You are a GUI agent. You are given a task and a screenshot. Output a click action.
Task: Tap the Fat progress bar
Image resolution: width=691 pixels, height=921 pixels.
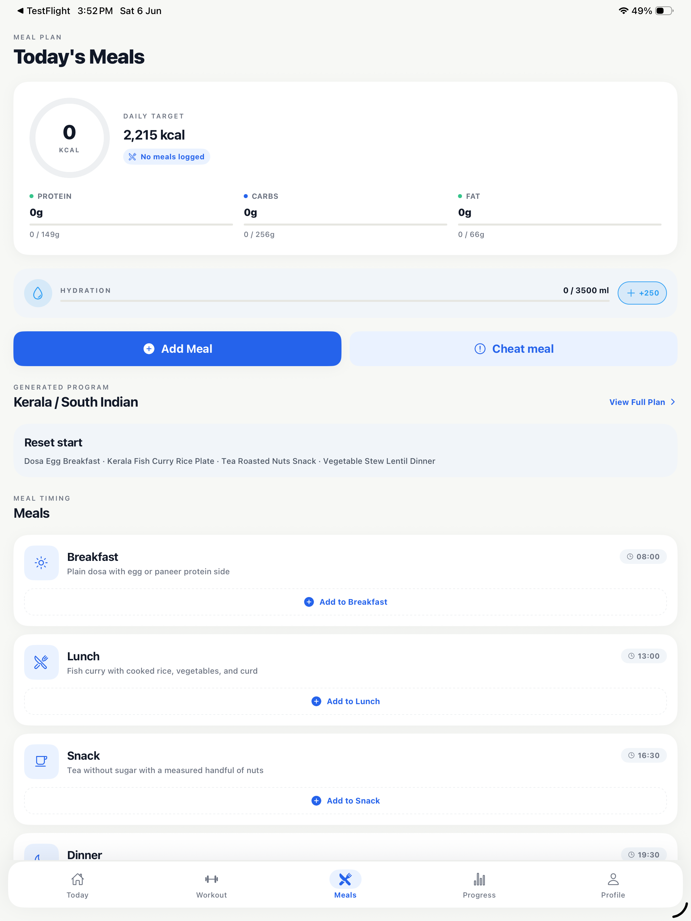pyautogui.click(x=559, y=225)
